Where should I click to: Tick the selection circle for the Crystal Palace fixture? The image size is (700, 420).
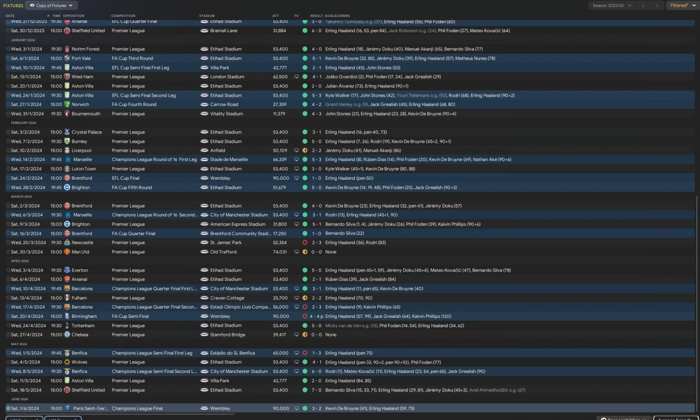click(x=8, y=132)
